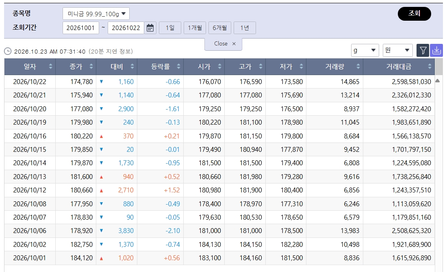
Task: Click closing price 174,780
Action: 82,82
